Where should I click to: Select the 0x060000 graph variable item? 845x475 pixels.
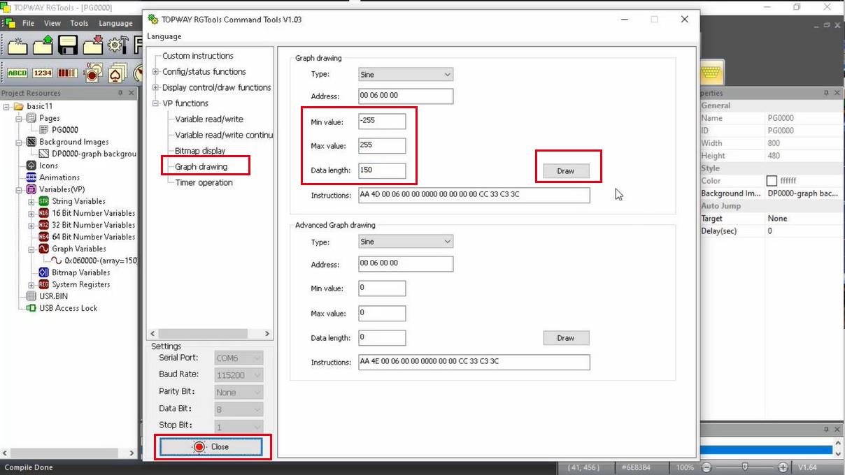coord(101,261)
